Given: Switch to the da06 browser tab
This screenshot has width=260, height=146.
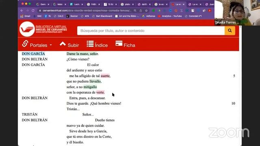Looking at the screenshot, I should tap(144, 4).
